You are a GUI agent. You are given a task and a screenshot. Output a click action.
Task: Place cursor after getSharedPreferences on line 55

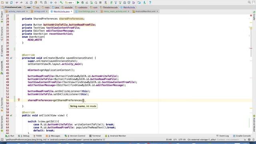[x=82, y=100]
